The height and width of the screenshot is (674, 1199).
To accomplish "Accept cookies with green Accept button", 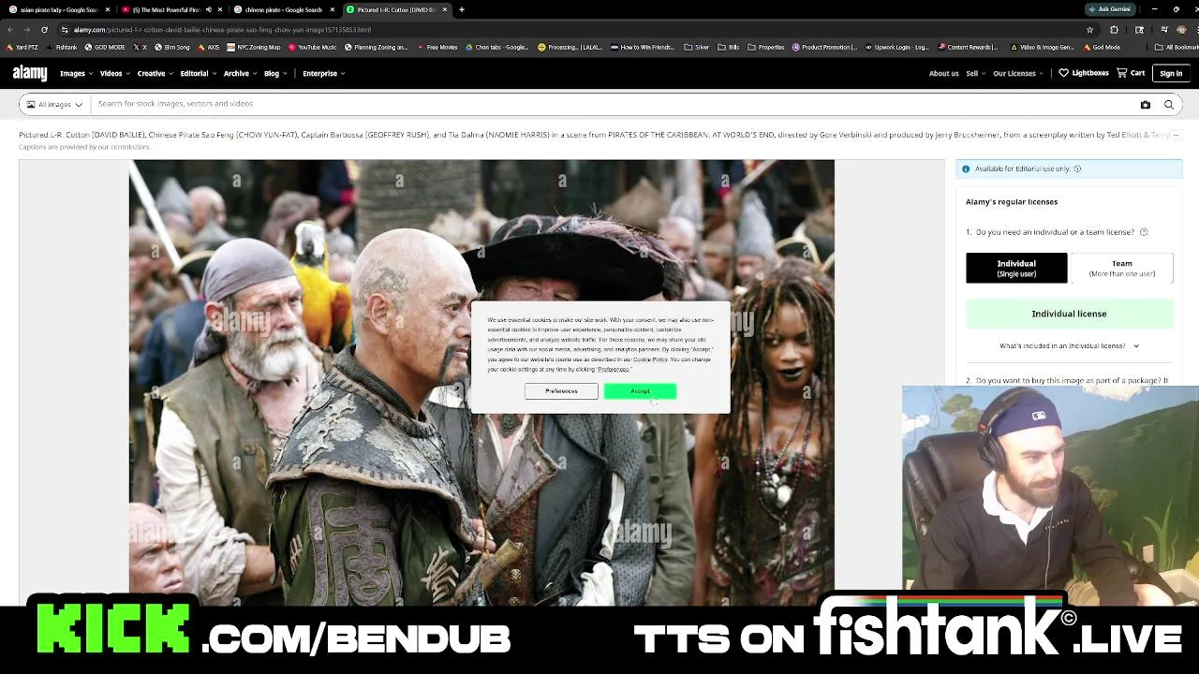I will coord(640,391).
